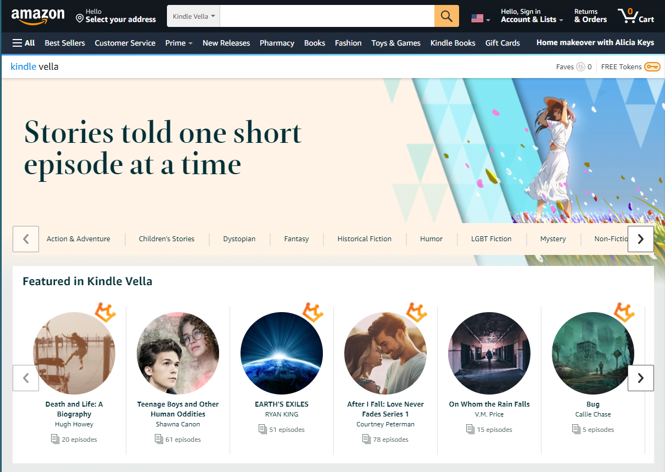
Task: Click the 5 episodes pages icon
Action: tap(576, 429)
